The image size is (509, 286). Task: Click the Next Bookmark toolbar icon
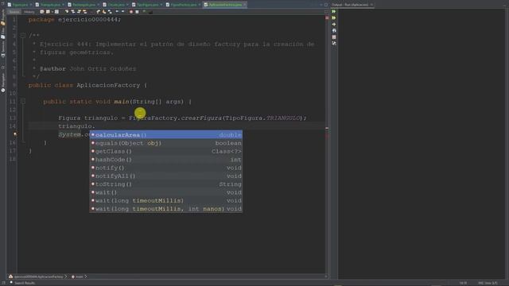coord(104,12)
